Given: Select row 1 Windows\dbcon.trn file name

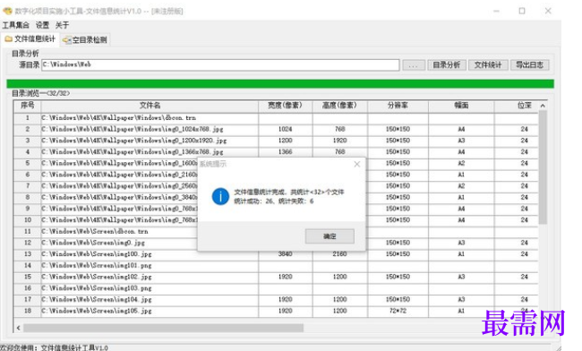Looking at the screenshot, I should tap(119, 117).
